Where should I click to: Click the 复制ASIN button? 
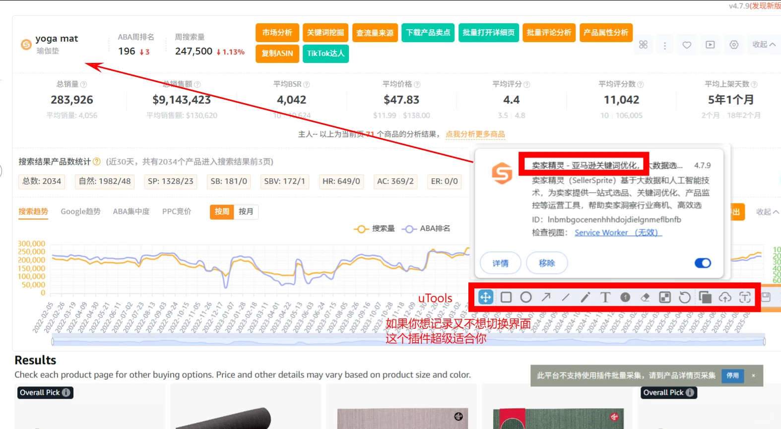tap(277, 54)
